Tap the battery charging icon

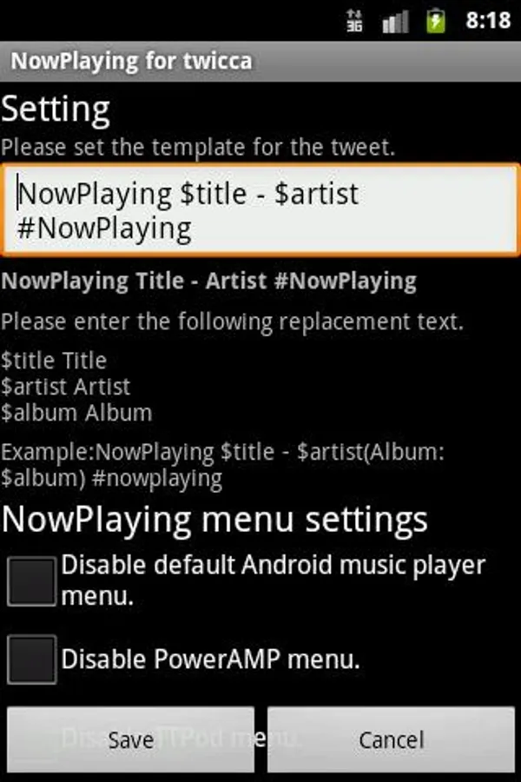(436, 21)
